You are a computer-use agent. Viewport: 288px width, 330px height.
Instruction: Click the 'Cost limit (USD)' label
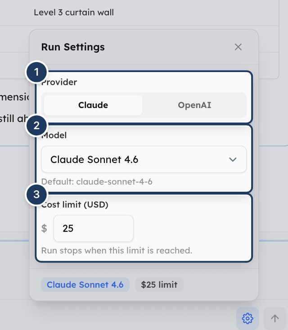(75, 204)
